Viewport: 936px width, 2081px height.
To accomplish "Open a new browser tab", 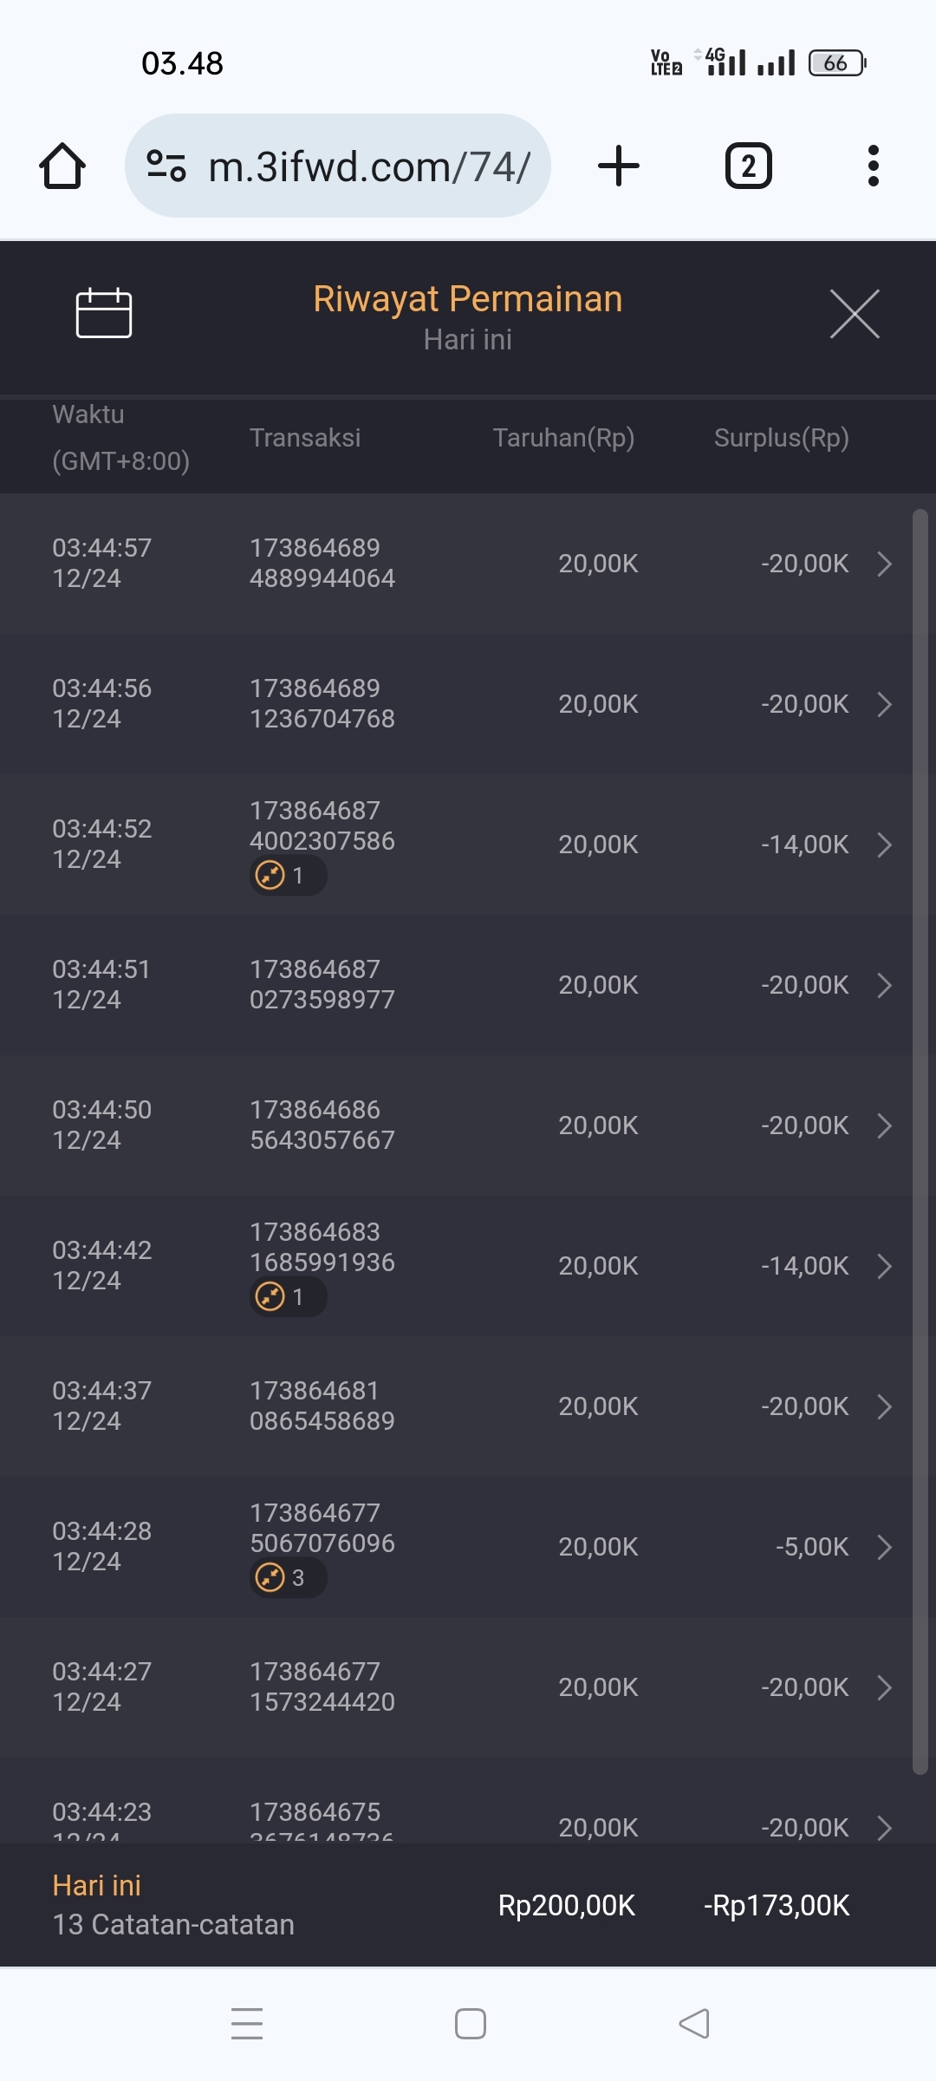I will click(x=619, y=166).
